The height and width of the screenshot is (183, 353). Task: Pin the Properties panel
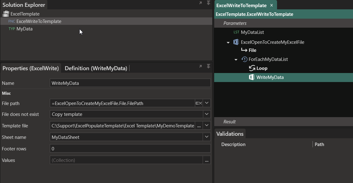(x=208, y=66)
